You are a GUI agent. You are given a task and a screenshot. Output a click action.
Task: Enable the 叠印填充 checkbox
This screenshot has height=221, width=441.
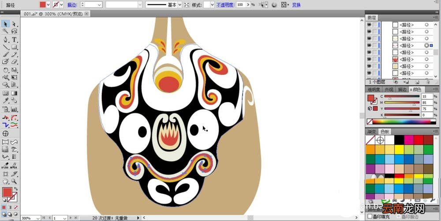(x=370, y=217)
